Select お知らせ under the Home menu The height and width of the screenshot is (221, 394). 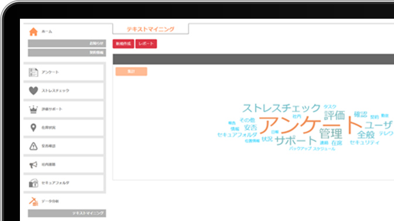click(67, 43)
